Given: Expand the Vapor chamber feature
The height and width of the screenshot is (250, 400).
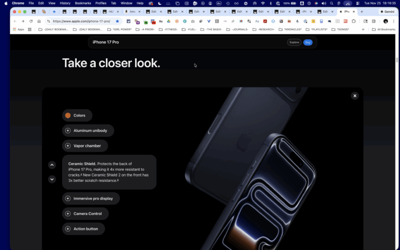Looking at the screenshot, I should (x=85, y=146).
